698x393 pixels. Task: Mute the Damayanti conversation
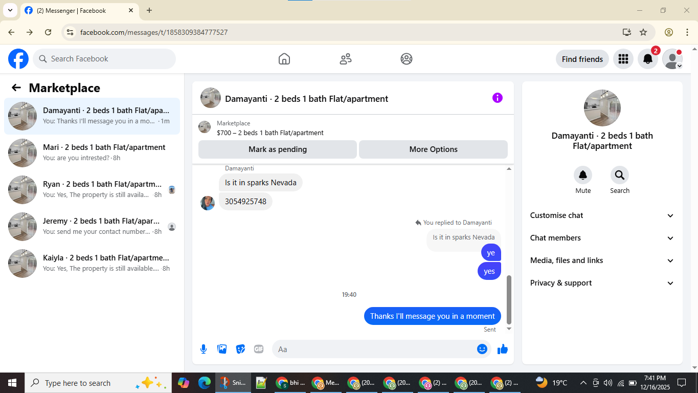point(583,176)
